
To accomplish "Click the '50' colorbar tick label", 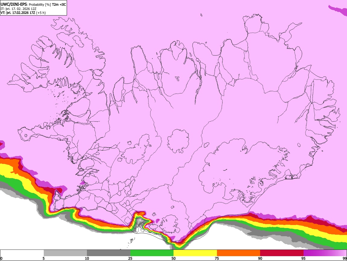I will 173,259.
